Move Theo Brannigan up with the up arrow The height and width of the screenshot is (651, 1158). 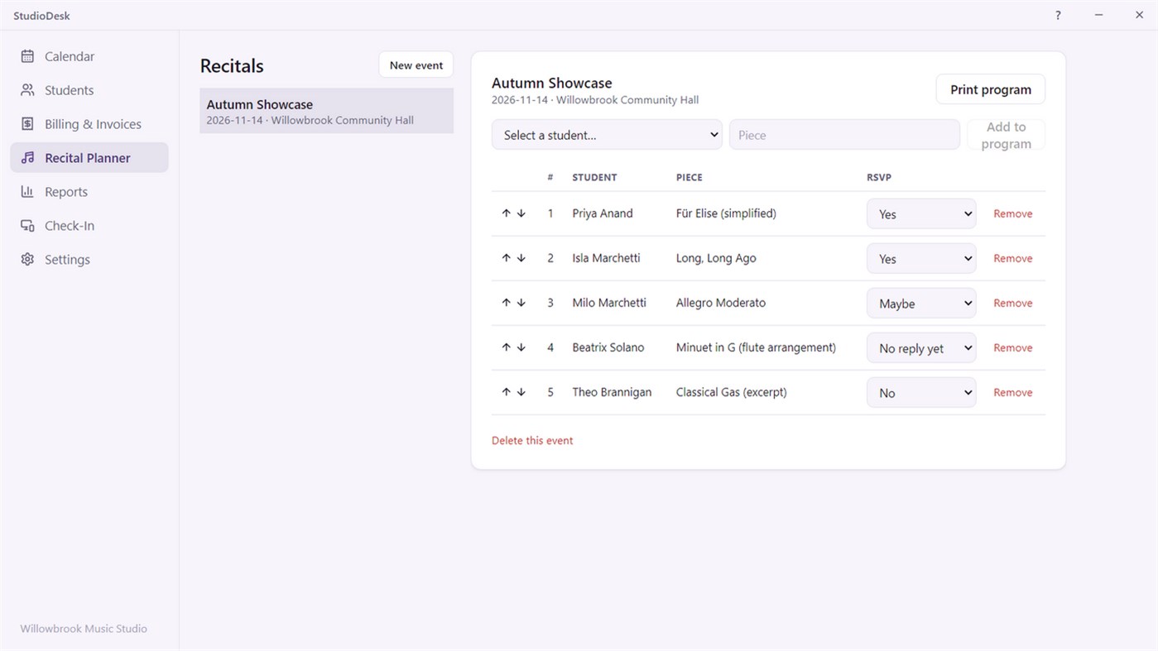[506, 392]
